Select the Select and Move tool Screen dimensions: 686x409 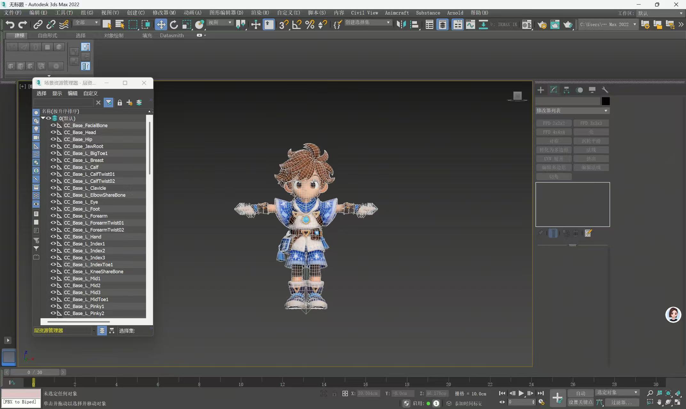coord(161,24)
